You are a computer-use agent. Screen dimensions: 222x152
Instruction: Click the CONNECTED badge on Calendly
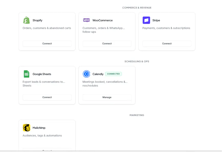tap(113, 74)
